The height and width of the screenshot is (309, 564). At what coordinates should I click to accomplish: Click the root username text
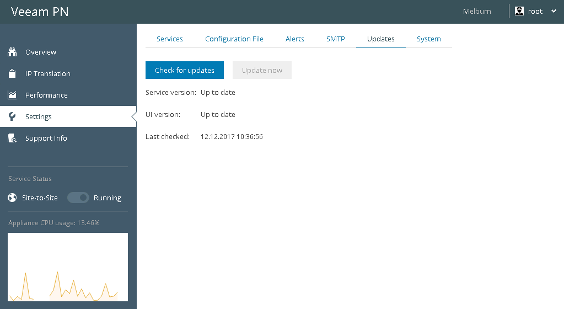click(535, 12)
